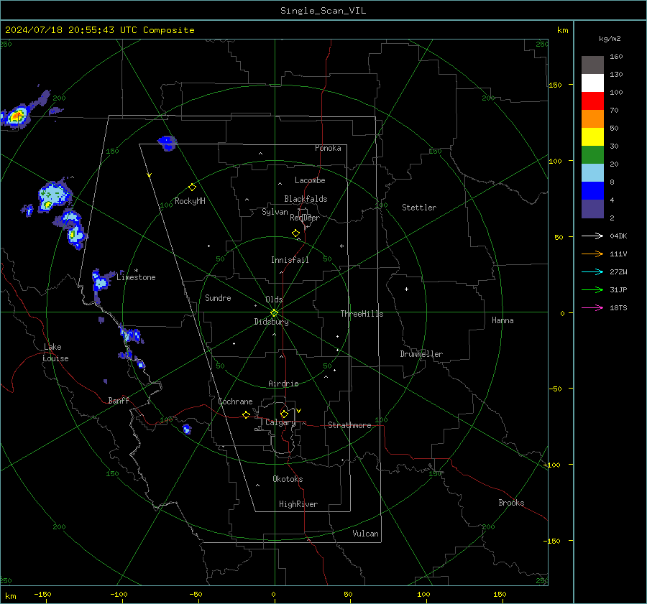The image size is (647, 604).
Task: Click the white 100-130 legend swatch
Action: pyautogui.click(x=592, y=83)
